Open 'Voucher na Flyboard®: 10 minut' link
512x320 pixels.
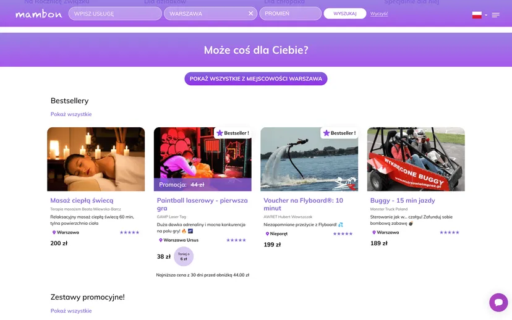(304, 204)
